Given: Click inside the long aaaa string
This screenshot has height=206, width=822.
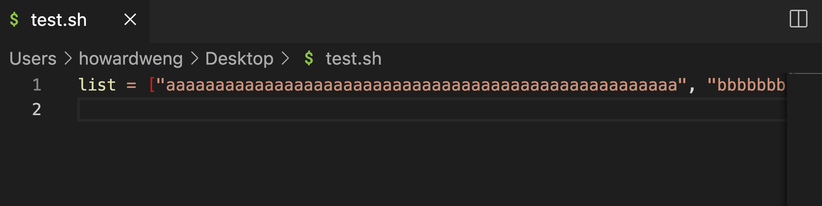Looking at the screenshot, I should (x=421, y=85).
